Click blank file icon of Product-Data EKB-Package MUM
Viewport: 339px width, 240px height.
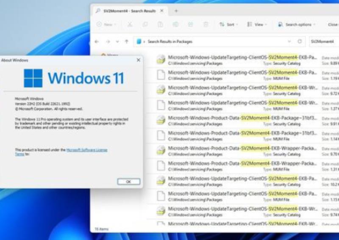(x=161, y=135)
